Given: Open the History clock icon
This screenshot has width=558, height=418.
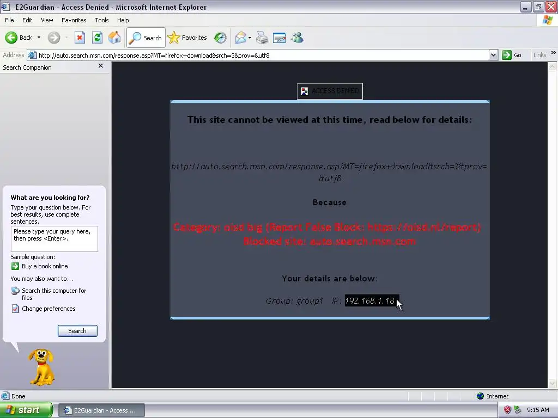Looking at the screenshot, I should pos(220,38).
